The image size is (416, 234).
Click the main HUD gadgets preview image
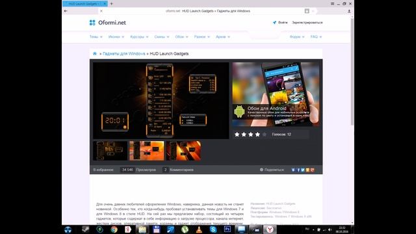pos(161,101)
